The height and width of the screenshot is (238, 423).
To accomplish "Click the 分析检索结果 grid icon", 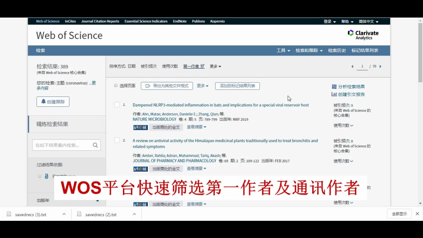I will 334,87.
